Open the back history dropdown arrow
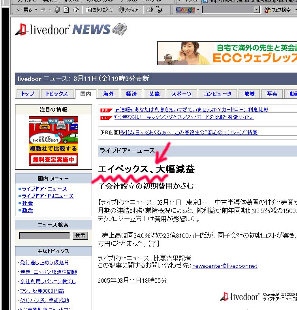 [36, 9]
